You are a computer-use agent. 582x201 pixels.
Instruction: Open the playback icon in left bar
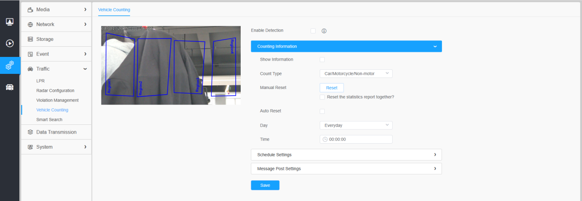pyautogui.click(x=10, y=44)
